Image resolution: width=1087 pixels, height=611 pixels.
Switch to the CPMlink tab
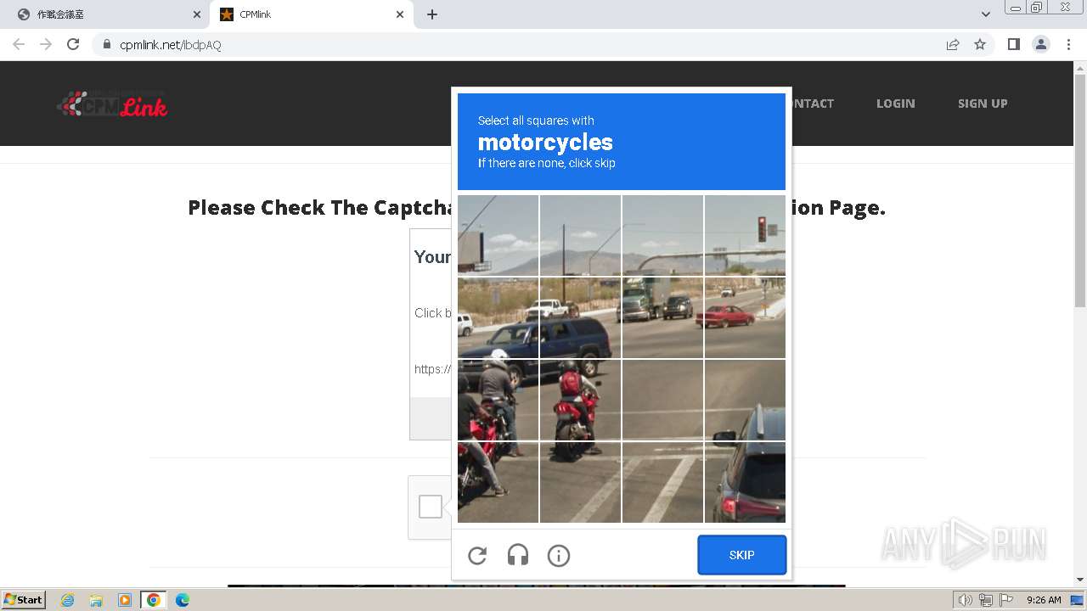click(x=312, y=14)
